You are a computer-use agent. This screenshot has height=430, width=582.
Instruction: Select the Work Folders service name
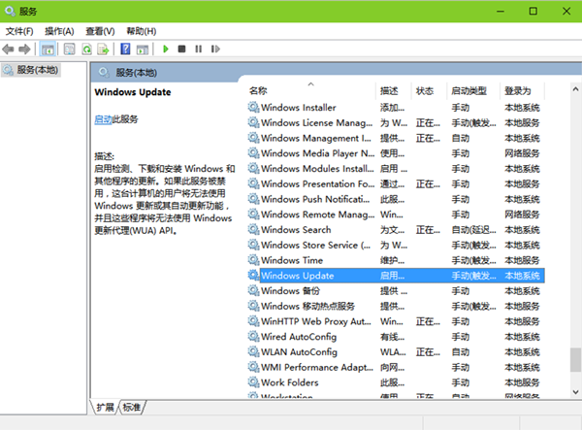(x=289, y=382)
